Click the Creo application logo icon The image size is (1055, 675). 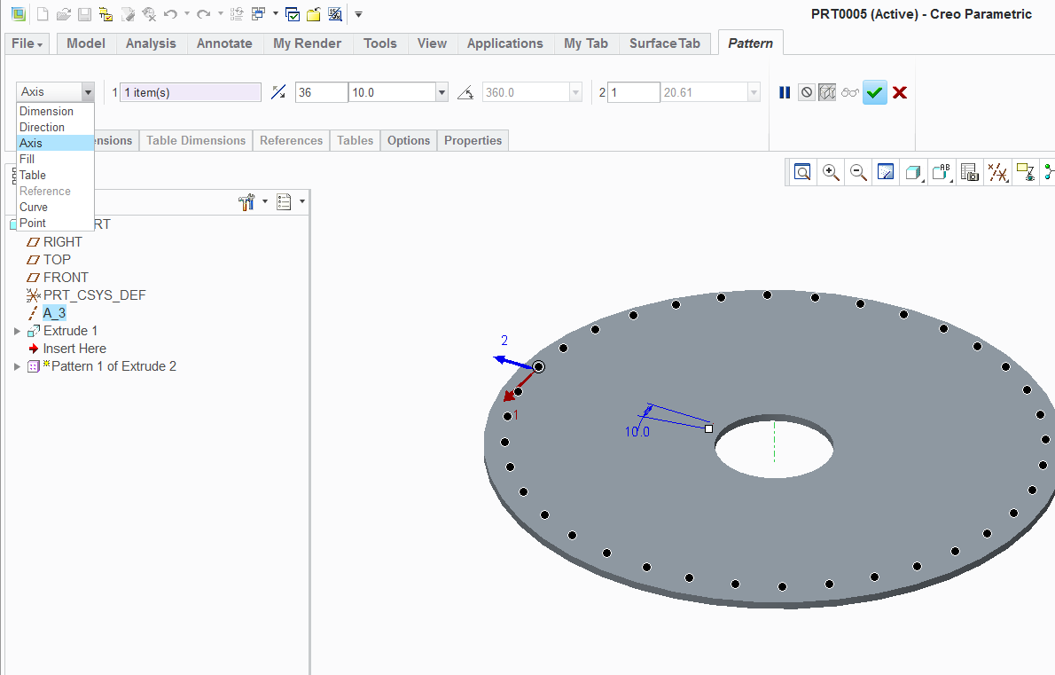tap(18, 14)
